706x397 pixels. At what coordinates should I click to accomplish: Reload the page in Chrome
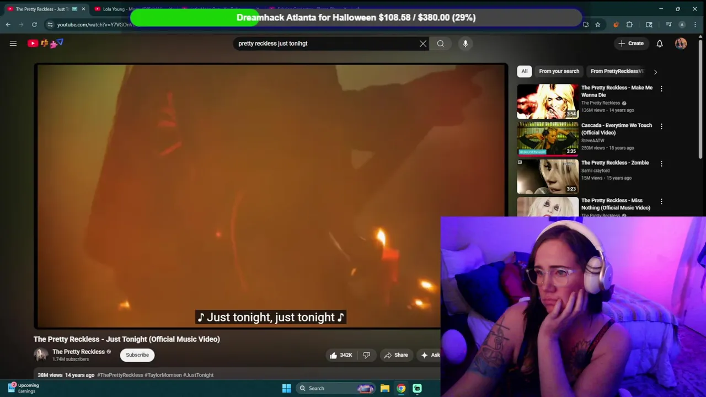click(x=34, y=24)
